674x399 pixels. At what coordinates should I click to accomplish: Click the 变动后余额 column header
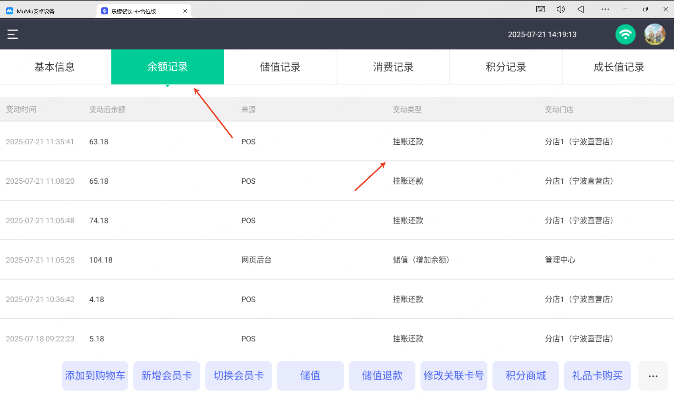point(107,109)
